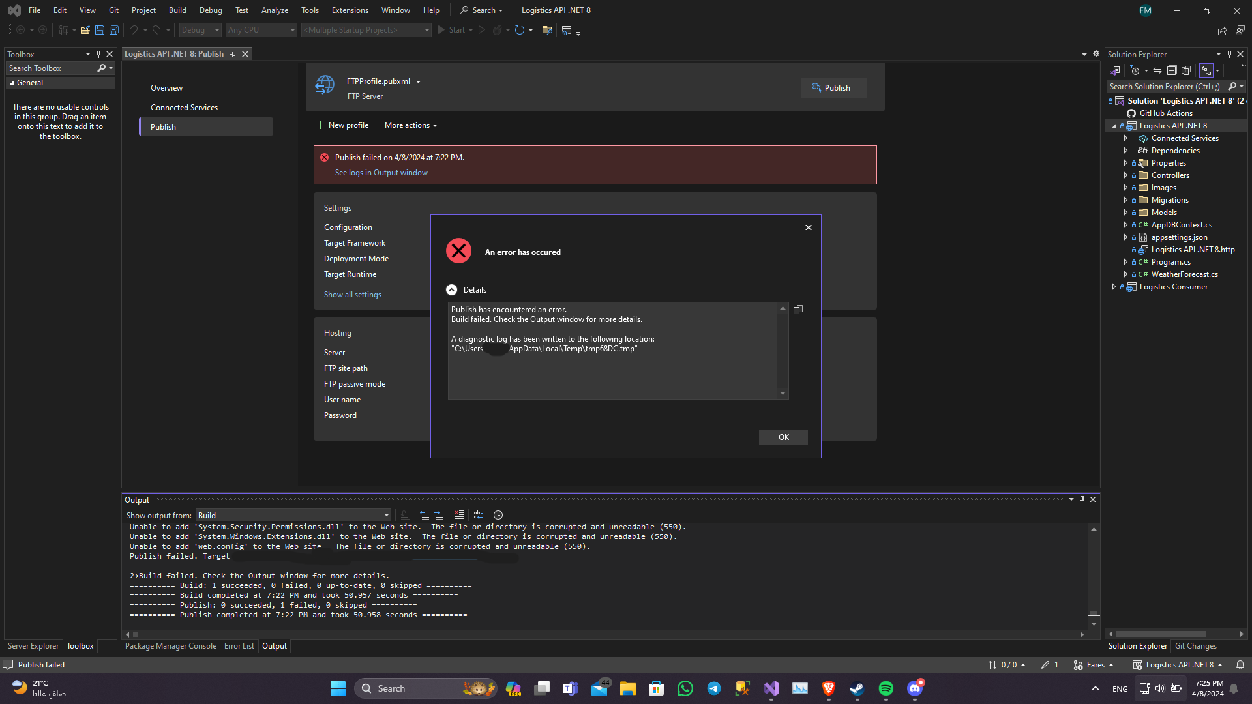Viewport: 1252px width, 704px height.
Task: Click the Search Solution Explorer input field
Action: 1164,87
